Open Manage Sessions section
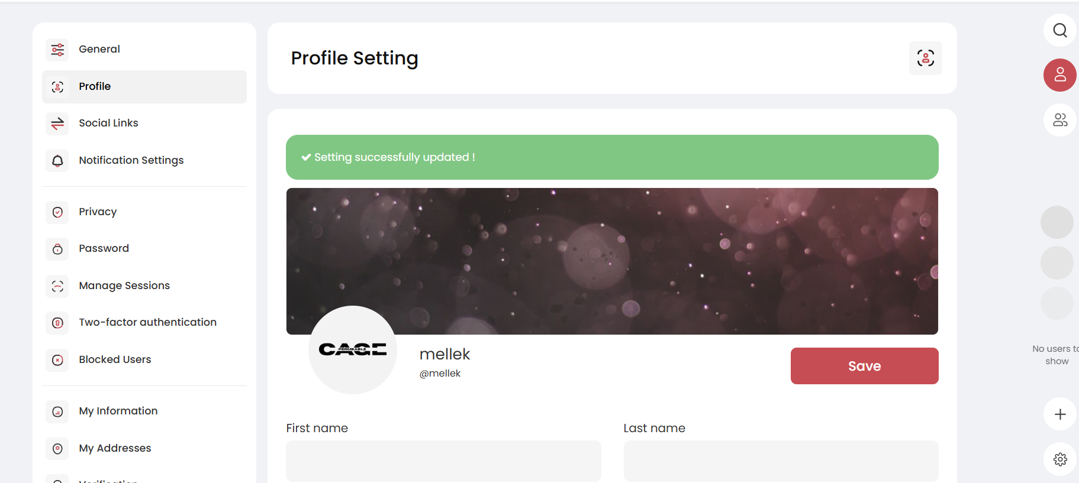 [124, 286]
